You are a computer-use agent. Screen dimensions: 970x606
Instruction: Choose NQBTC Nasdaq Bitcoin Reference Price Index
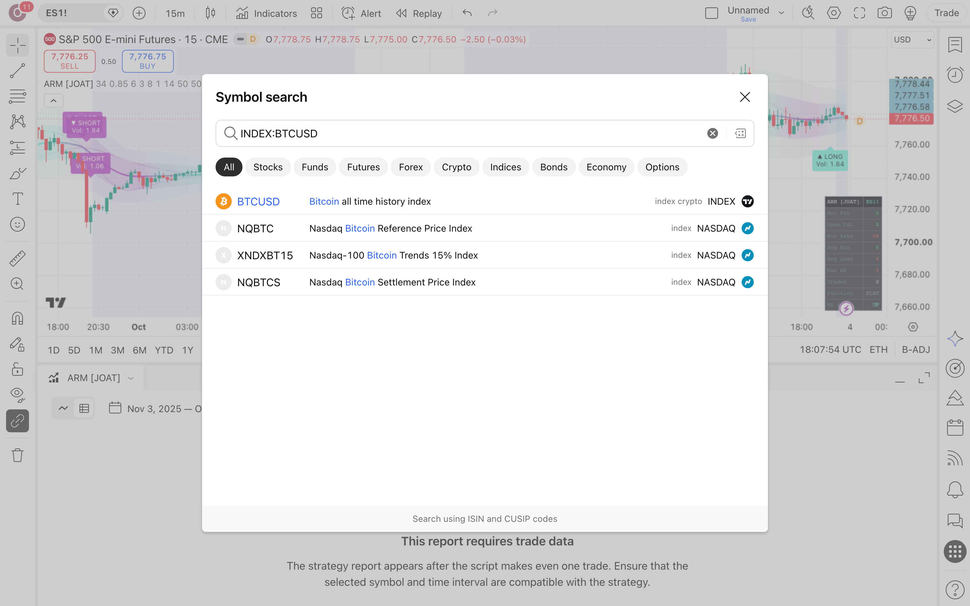pyautogui.click(x=485, y=228)
